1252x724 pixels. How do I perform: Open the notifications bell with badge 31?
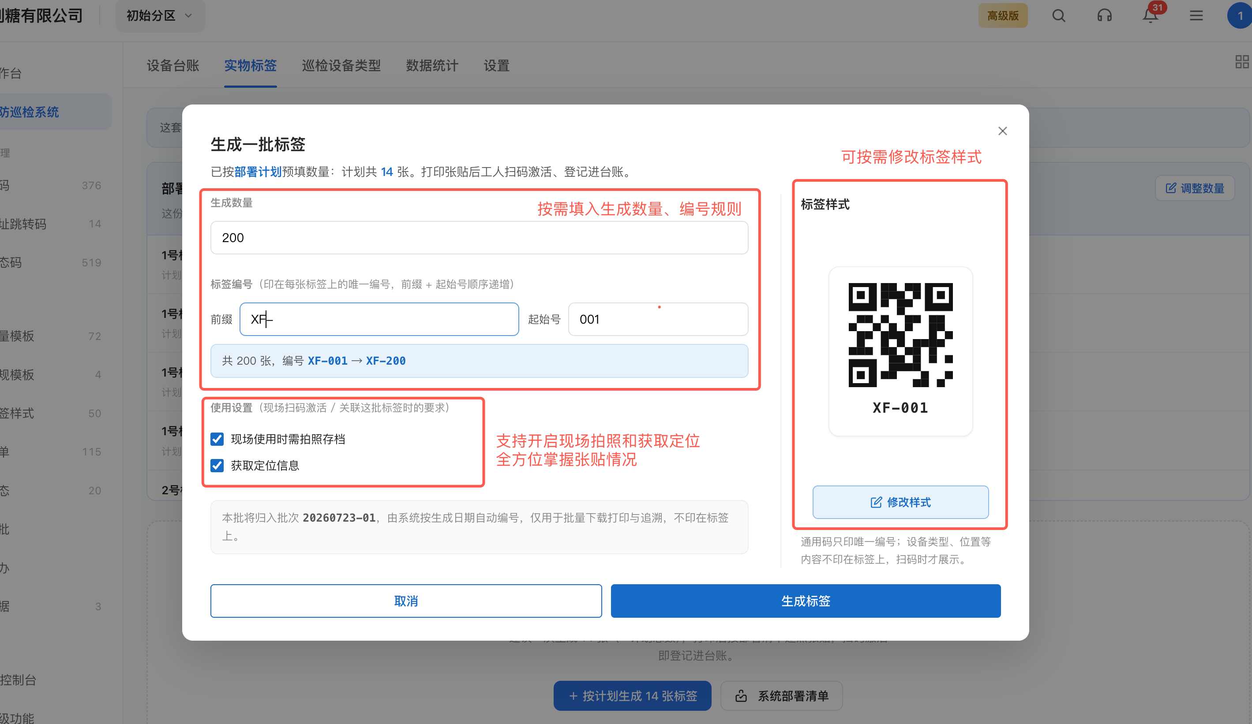(x=1150, y=16)
